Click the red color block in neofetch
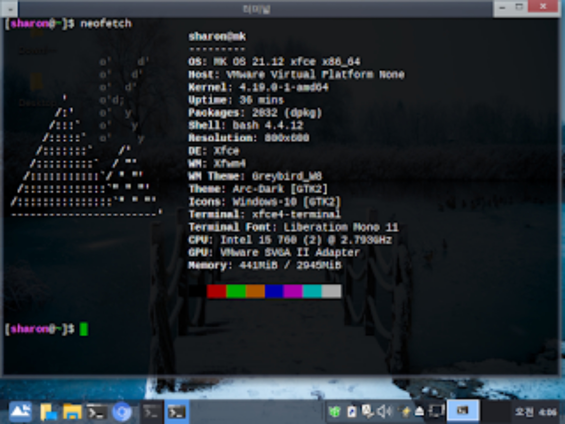Screen dimensions: 565x424 [x=217, y=291]
